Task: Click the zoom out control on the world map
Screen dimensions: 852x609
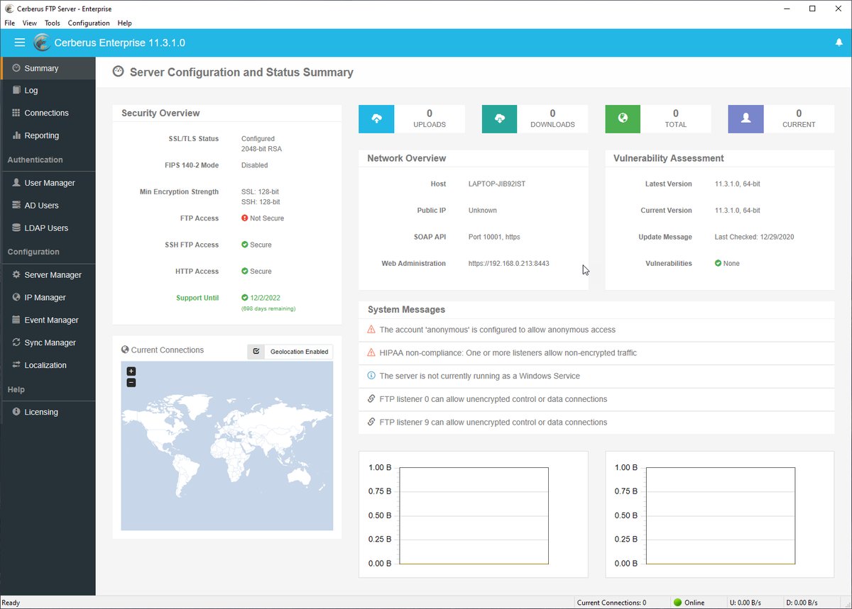Action: point(131,382)
